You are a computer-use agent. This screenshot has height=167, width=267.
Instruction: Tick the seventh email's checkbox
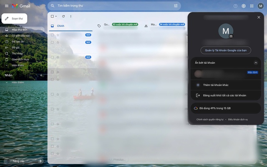[x=52, y=109]
